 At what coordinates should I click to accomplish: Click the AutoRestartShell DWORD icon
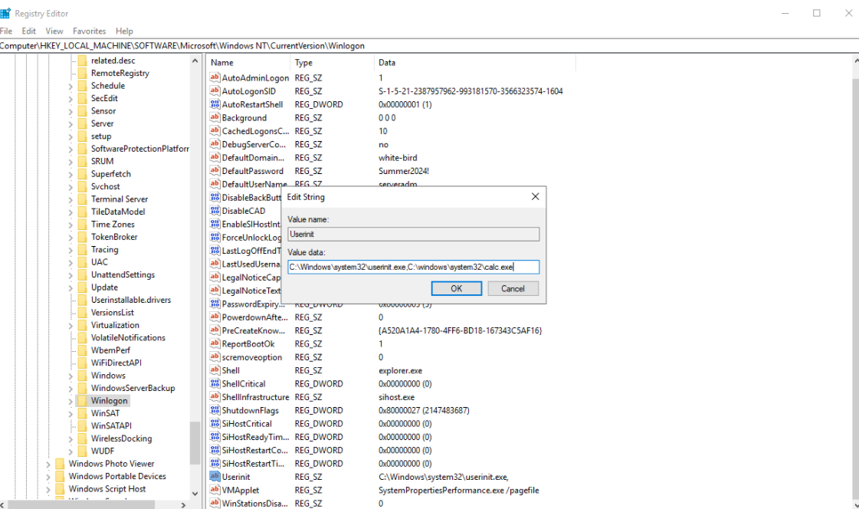(x=215, y=104)
